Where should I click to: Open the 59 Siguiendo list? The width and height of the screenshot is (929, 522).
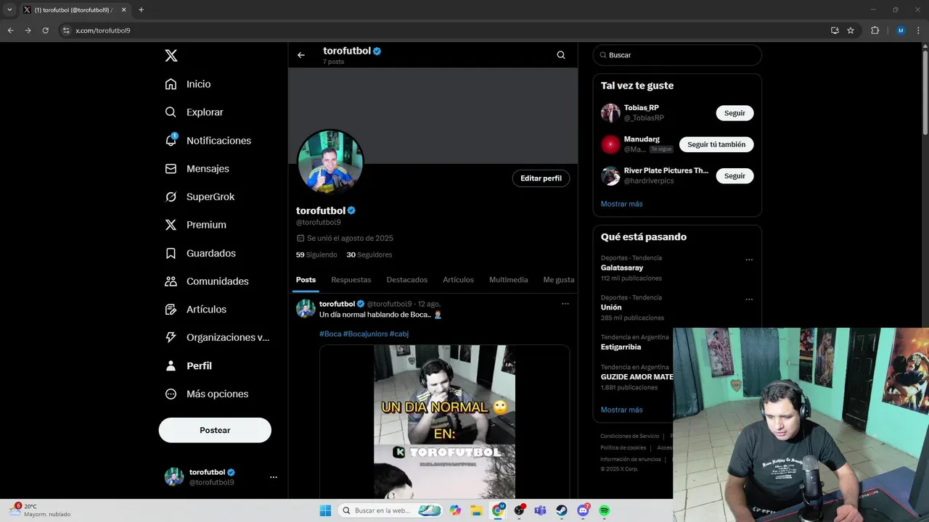[316, 254]
